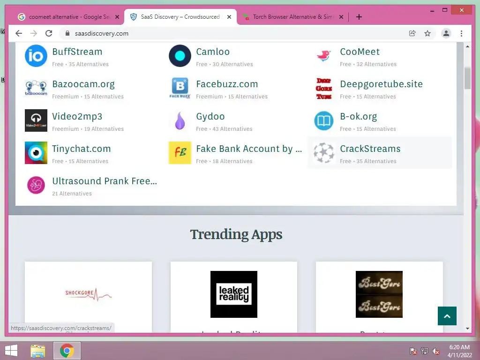
Task: Go back with the browser back arrow
Action: pyautogui.click(x=19, y=33)
